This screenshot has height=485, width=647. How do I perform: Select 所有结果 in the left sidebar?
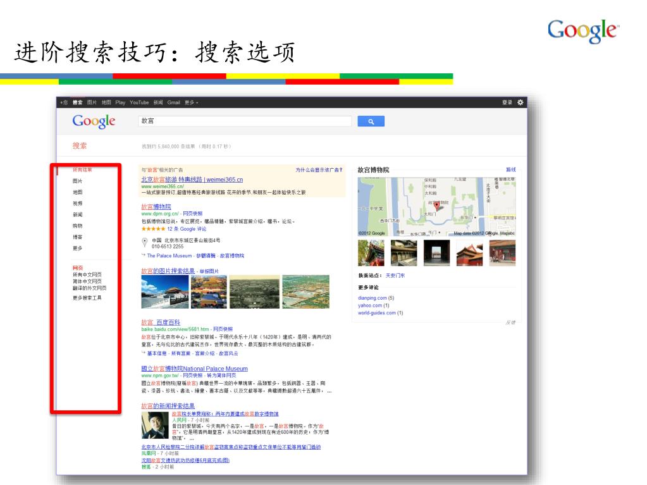(82, 170)
